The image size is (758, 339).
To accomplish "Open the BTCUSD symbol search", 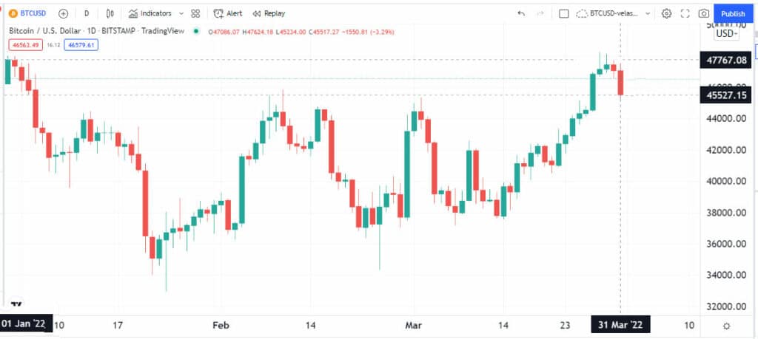I will [27, 13].
